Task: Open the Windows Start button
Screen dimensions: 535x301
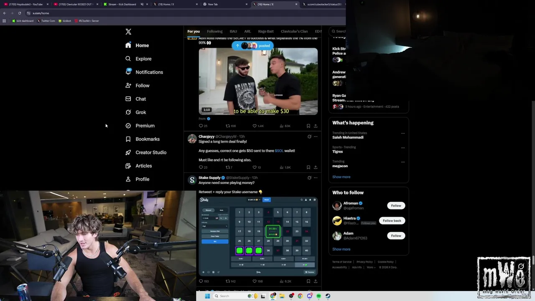Action: coord(207,296)
